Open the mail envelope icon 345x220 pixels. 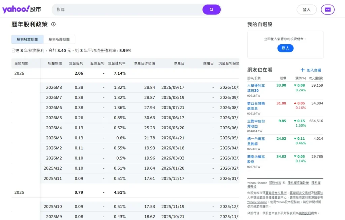(x=327, y=10)
